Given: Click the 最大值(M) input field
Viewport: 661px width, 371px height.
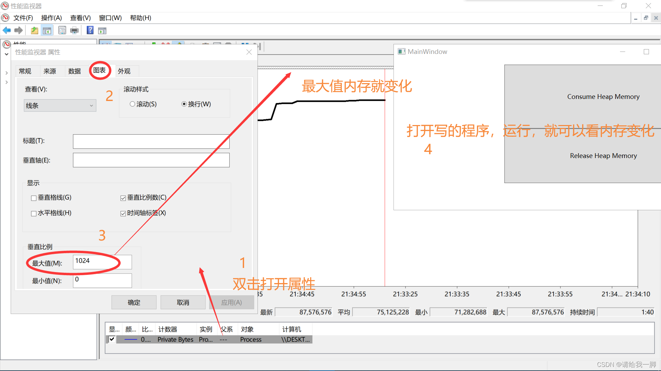Looking at the screenshot, I should (102, 262).
